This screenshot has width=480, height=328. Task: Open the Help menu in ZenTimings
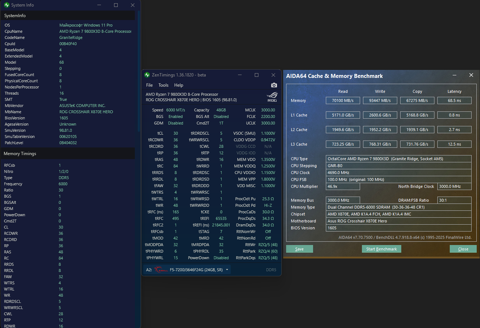coord(179,85)
